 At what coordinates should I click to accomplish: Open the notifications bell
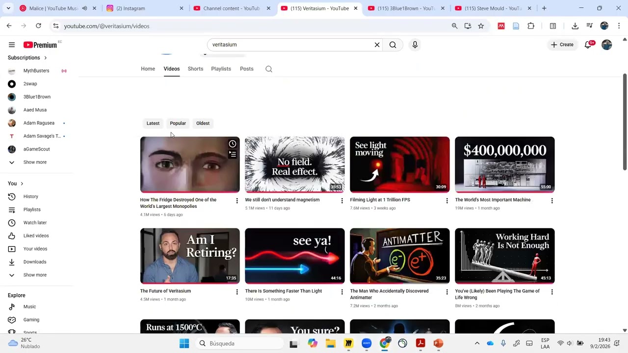(x=588, y=45)
